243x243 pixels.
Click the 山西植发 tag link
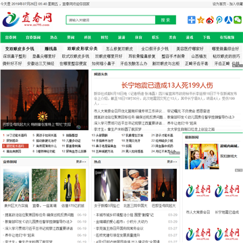199,56
